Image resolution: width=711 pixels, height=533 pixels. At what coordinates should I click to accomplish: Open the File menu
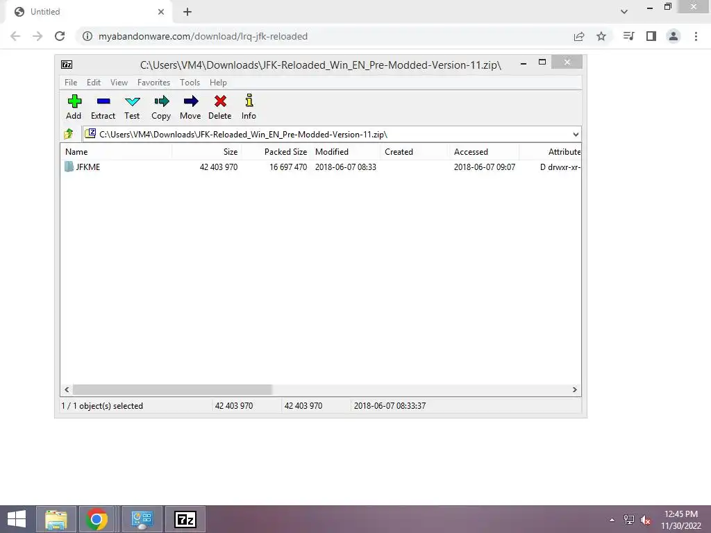coord(71,83)
